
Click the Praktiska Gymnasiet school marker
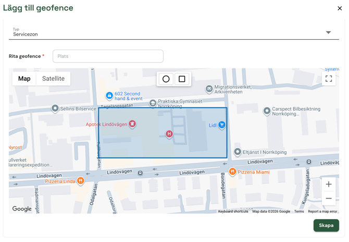[x=153, y=103]
